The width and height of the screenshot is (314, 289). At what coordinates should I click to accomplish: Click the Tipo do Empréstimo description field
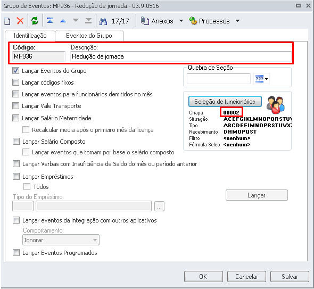(94, 206)
